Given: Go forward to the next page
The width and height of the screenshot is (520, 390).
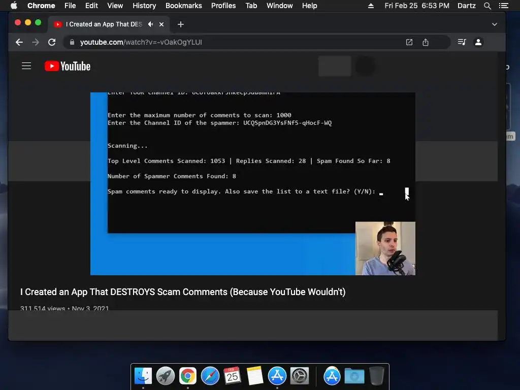Looking at the screenshot, I should coord(36,42).
